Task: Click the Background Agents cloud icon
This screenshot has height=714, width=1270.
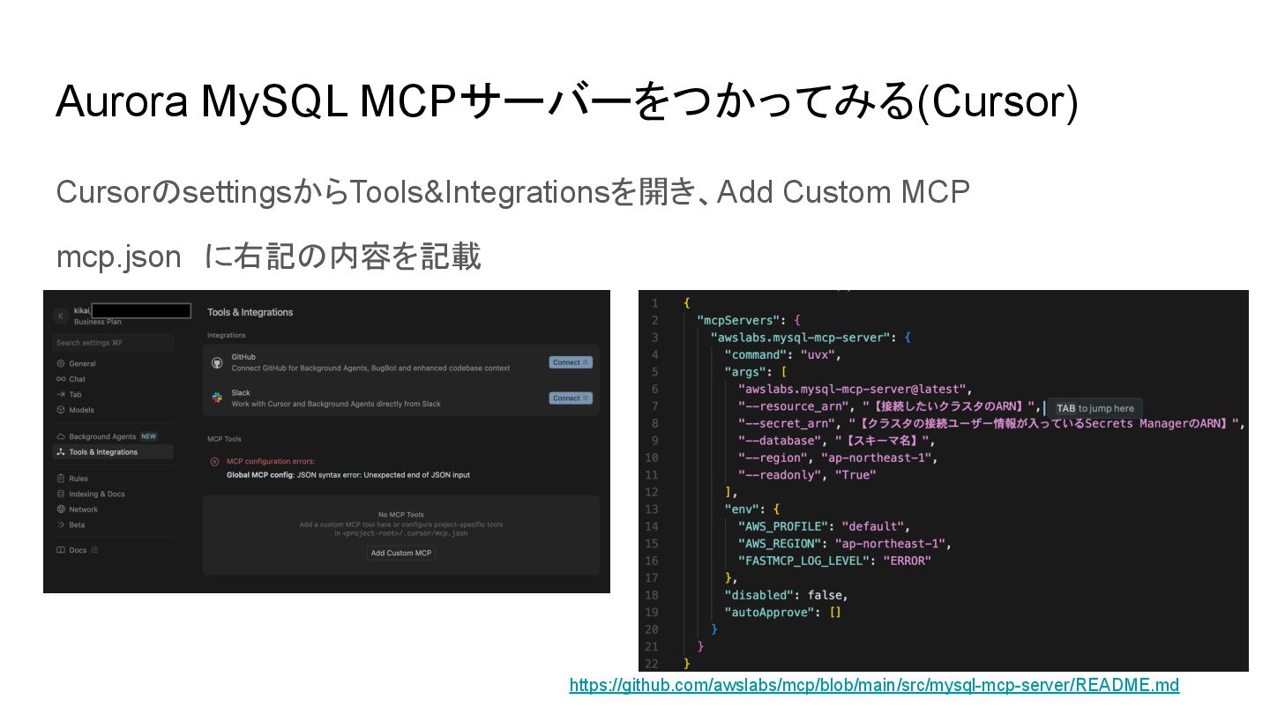Action: tap(60, 436)
